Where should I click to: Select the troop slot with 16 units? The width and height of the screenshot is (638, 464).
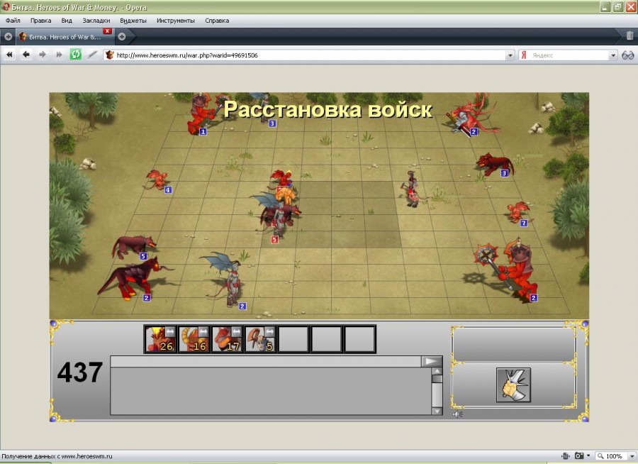click(194, 339)
